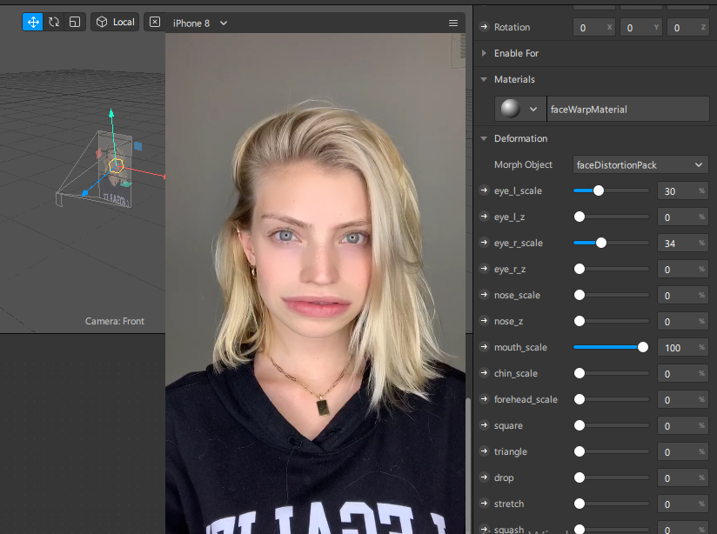Select the Move tool in viewport toolbar
717x534 pixels.
pyautogui.click(x=32, y=22)
